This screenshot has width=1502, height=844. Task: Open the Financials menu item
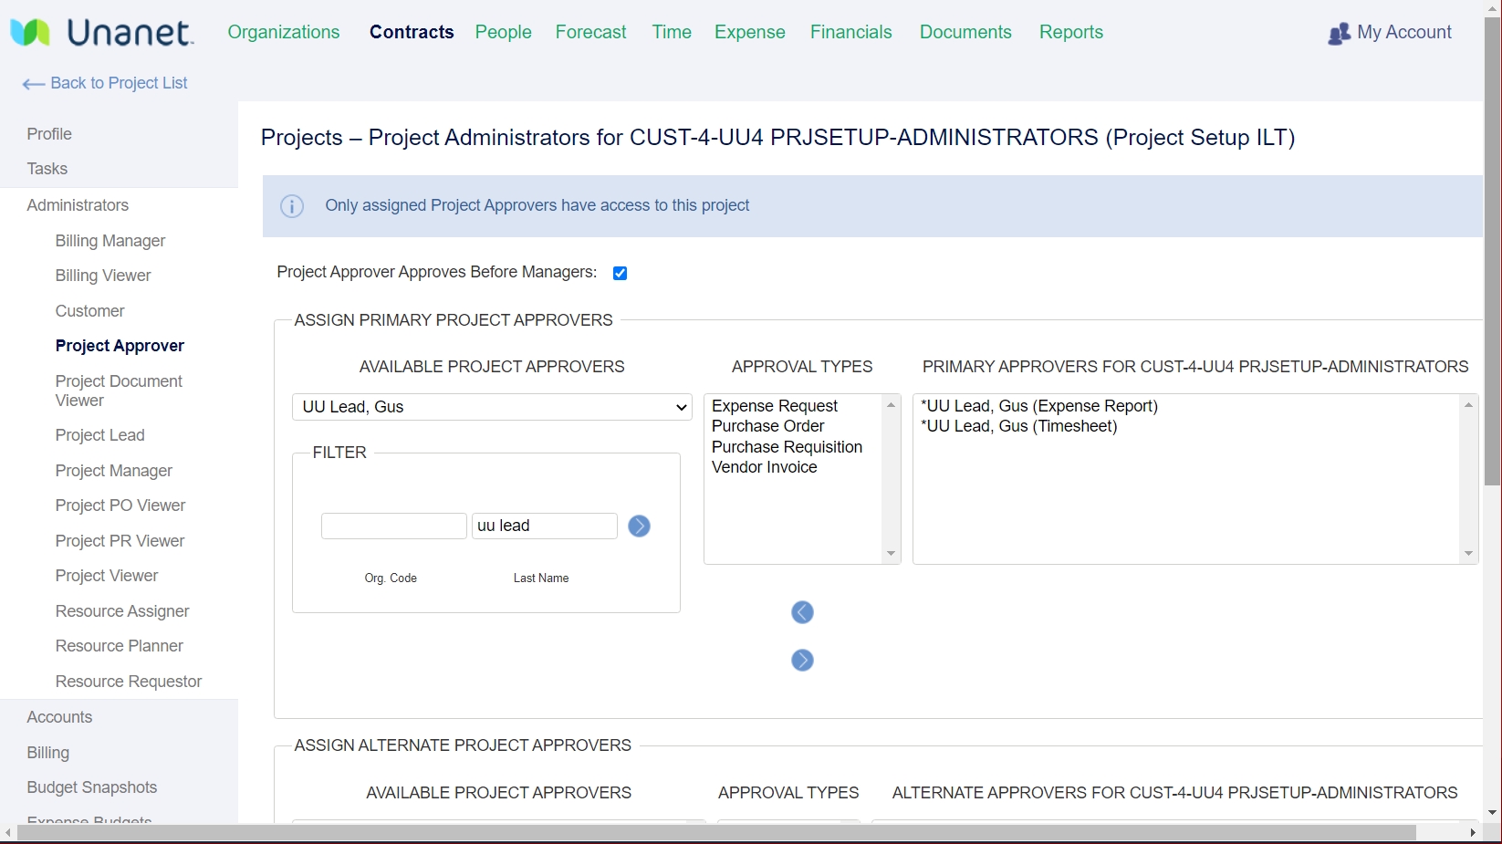[850, 31]
